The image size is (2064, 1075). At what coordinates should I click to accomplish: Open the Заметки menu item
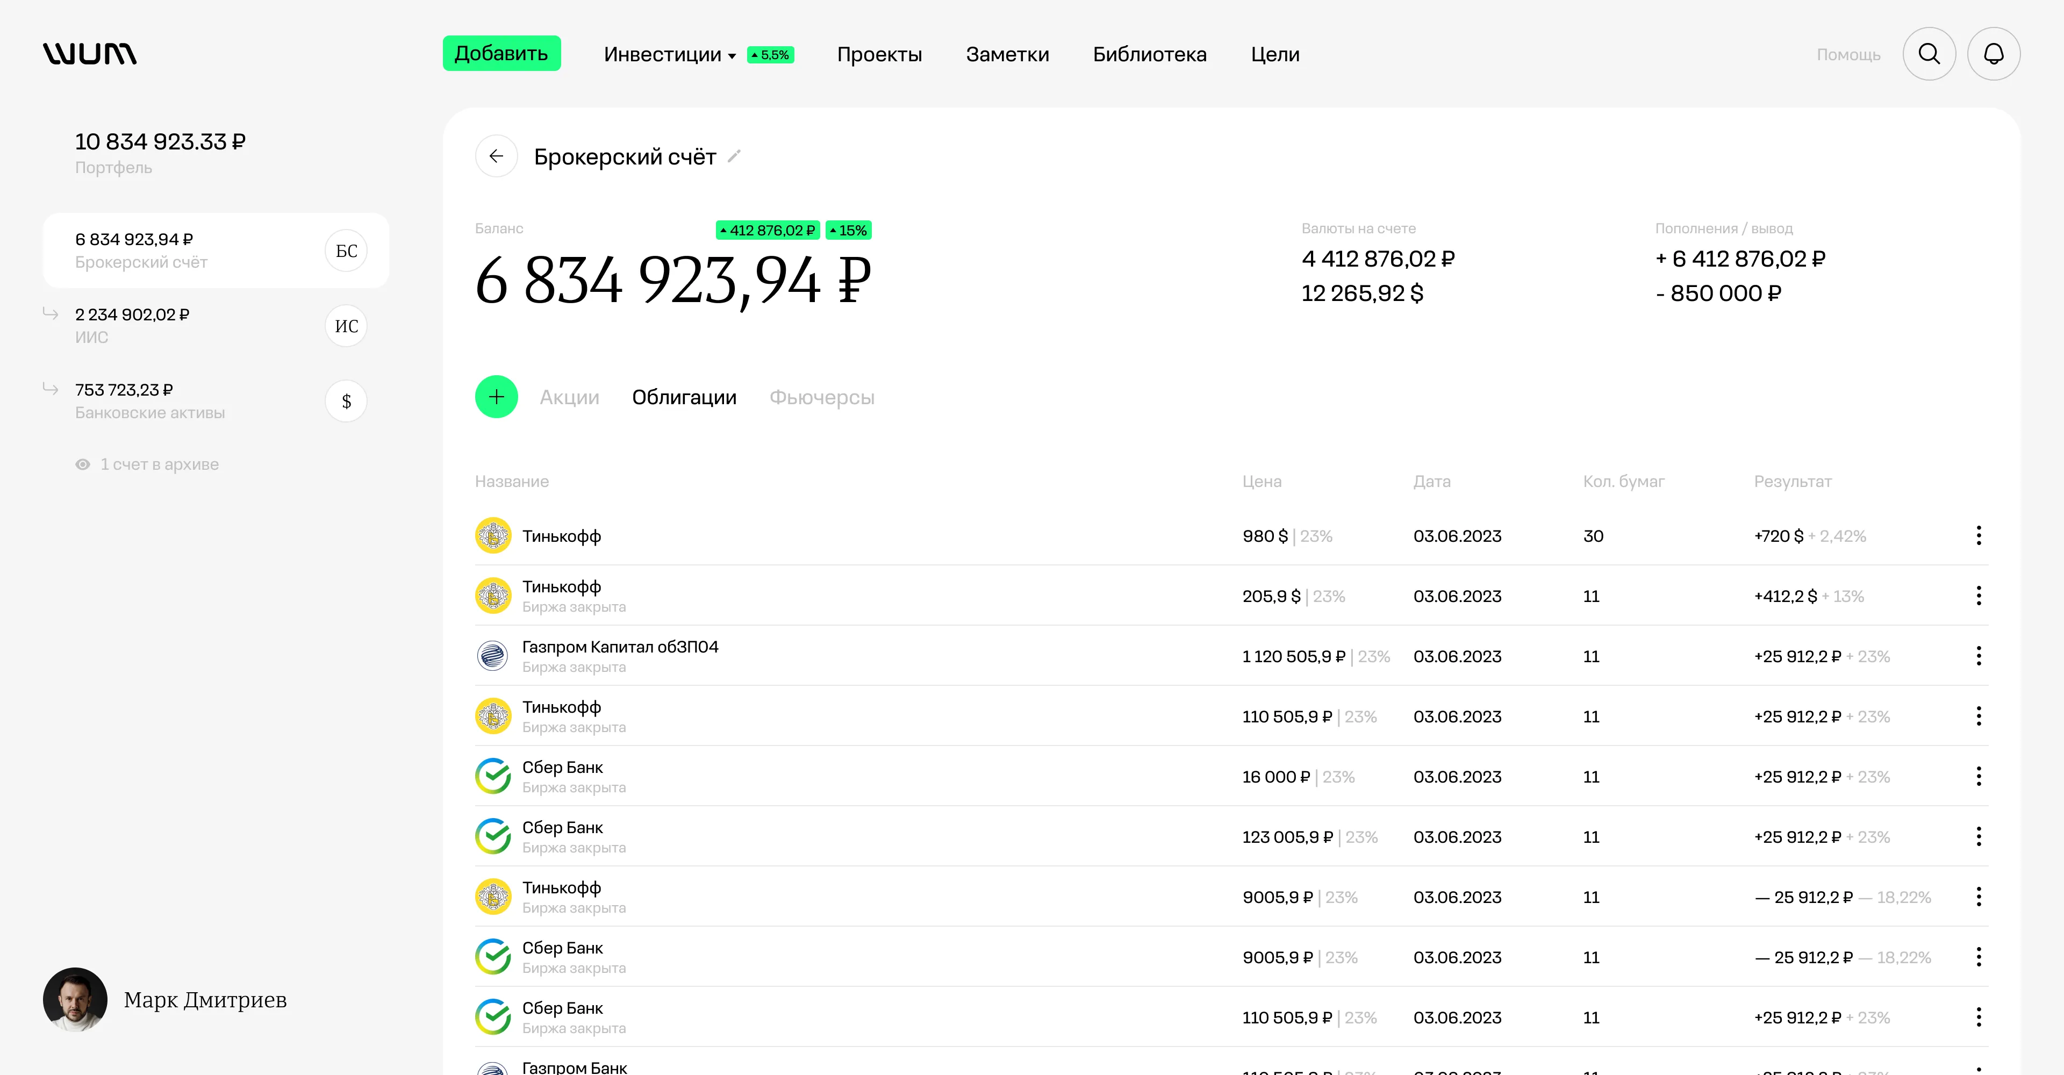click(x=1007, y=54)
